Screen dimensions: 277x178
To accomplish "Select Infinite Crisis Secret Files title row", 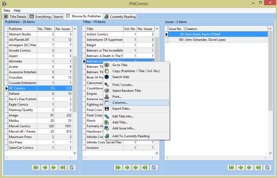I will [118, 142].
